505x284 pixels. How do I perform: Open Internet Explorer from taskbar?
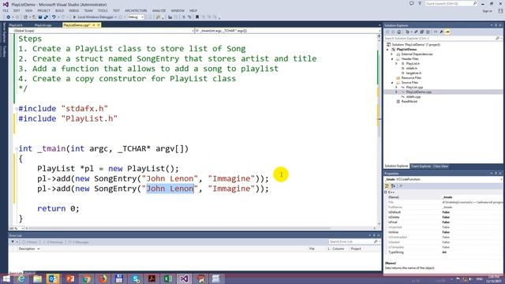click(21, 278)
